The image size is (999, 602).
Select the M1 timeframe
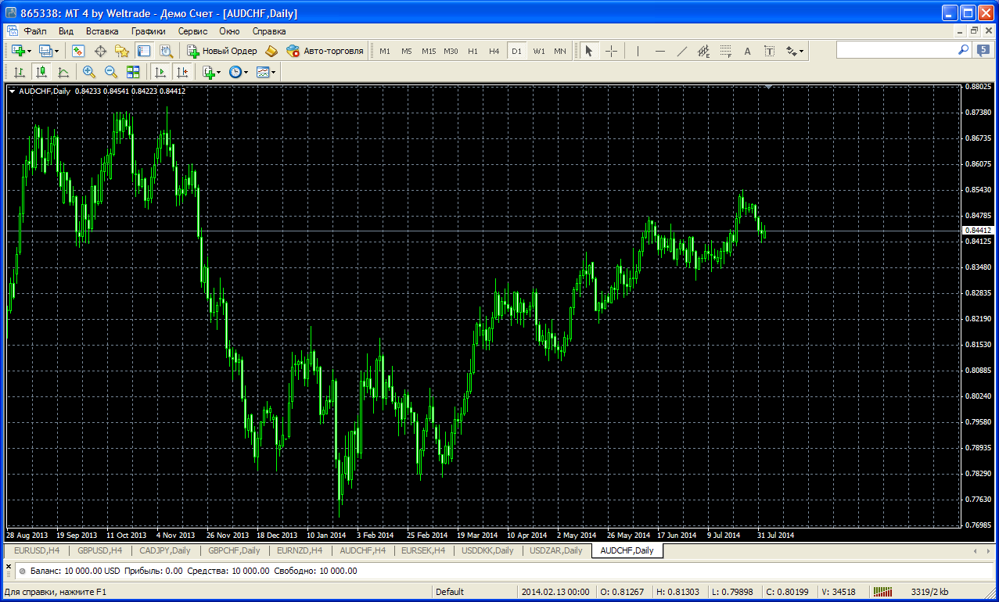click(385, 51)
